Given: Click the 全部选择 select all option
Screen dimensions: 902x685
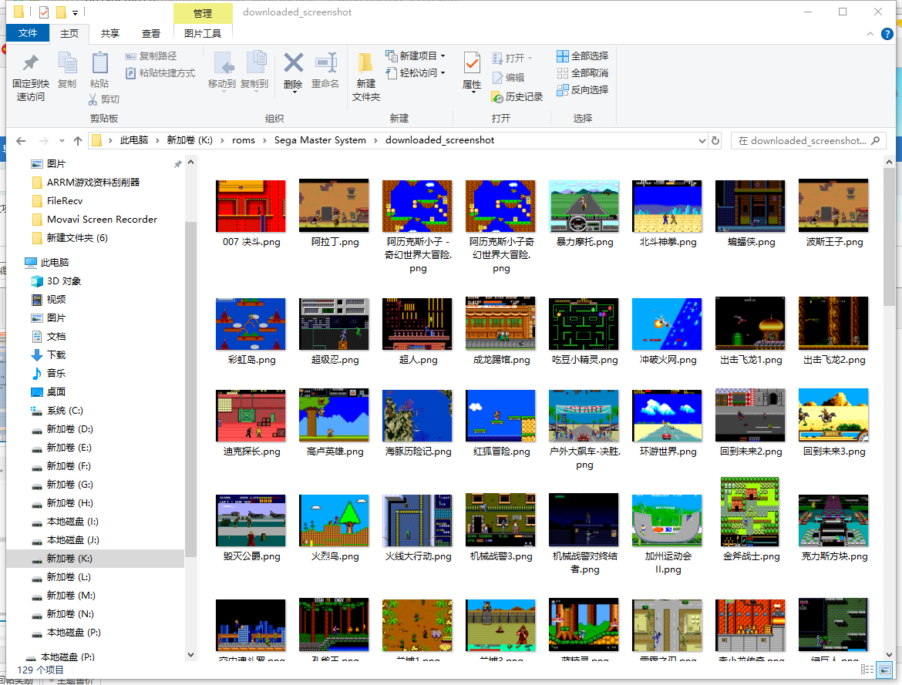Looking at the screenshot, I should click(582, 56).
